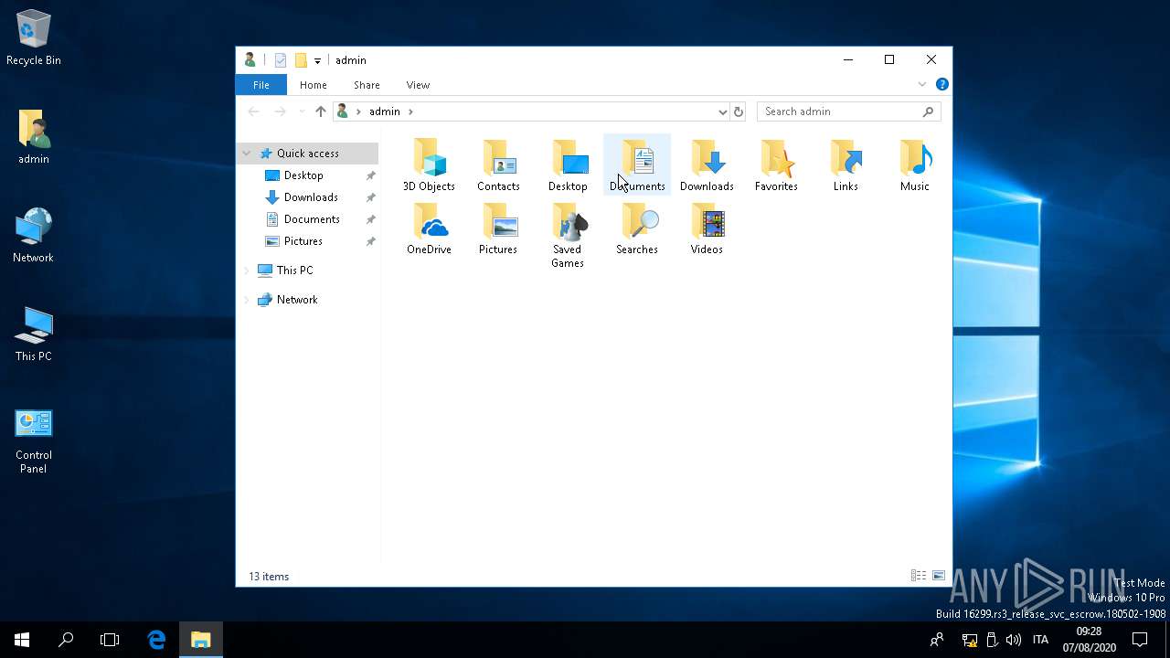1170x658 pixels.
Task: Go up one folder level
Action: click(320, 111)
